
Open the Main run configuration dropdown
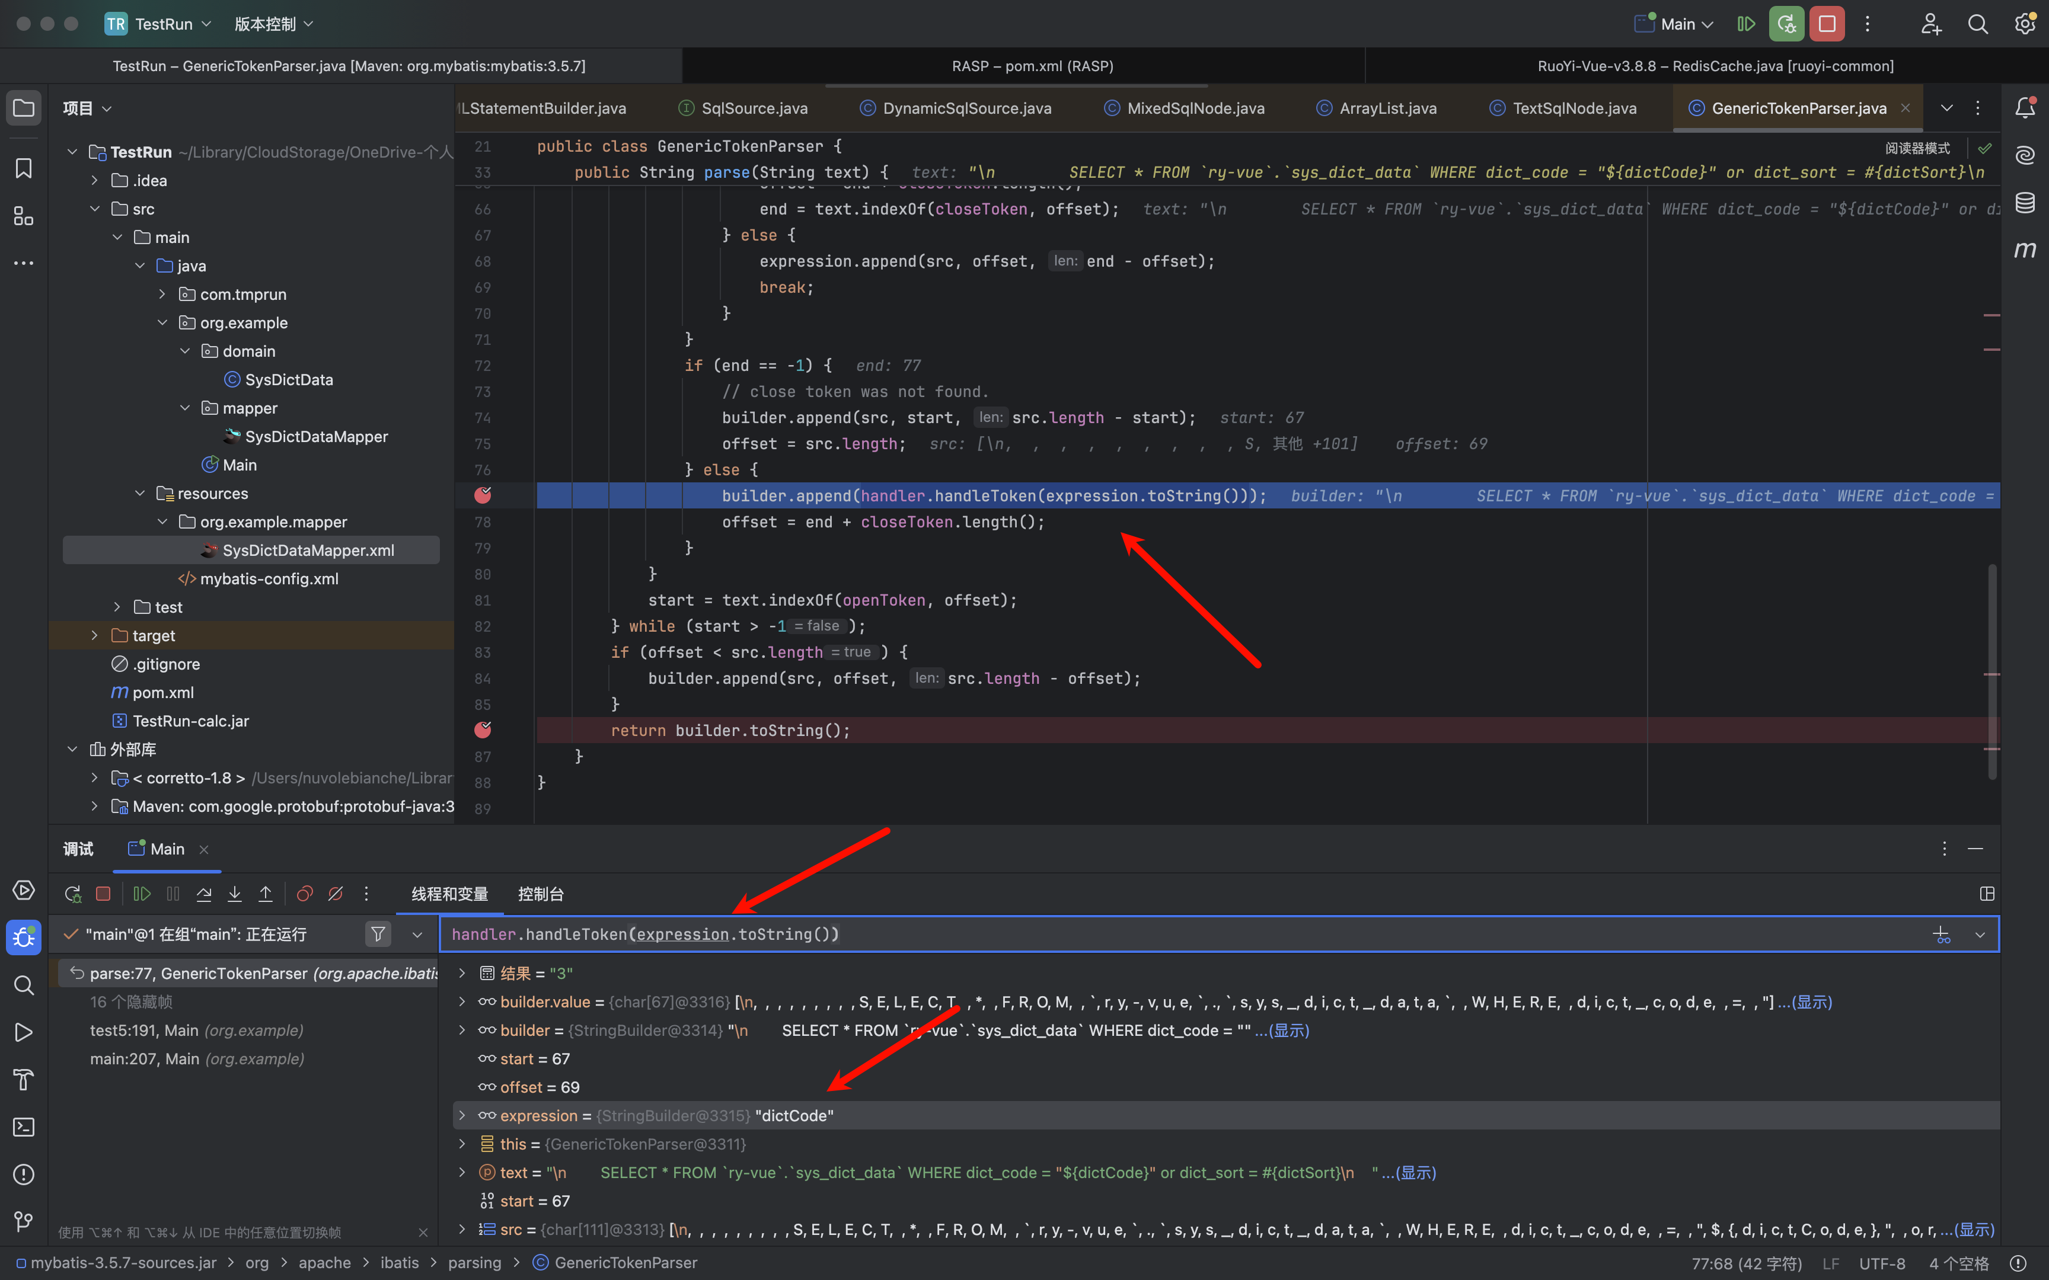click(1675, 24)
